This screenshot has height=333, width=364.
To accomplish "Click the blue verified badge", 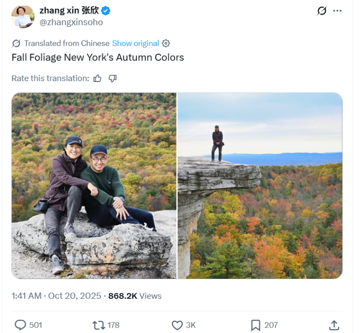I will tap(106, 11).
